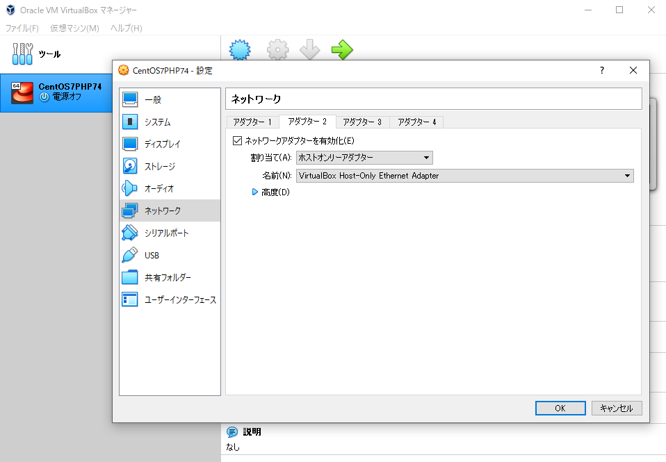
Task: Click the gear Settings toolbar icon
Action: pos(278,50)
